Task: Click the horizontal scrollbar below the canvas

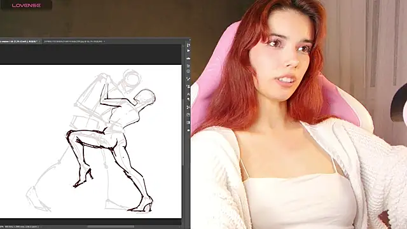Action: [x=111, y=226]
